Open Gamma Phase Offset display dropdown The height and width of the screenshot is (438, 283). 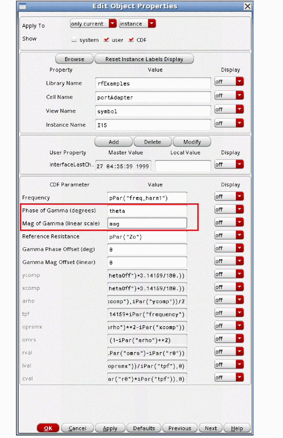(x=229, y=248)
